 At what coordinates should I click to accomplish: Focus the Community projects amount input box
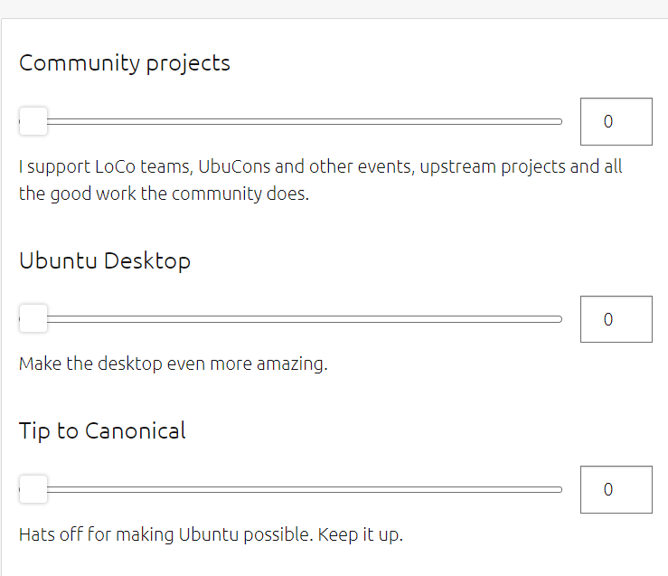(616, 121)
